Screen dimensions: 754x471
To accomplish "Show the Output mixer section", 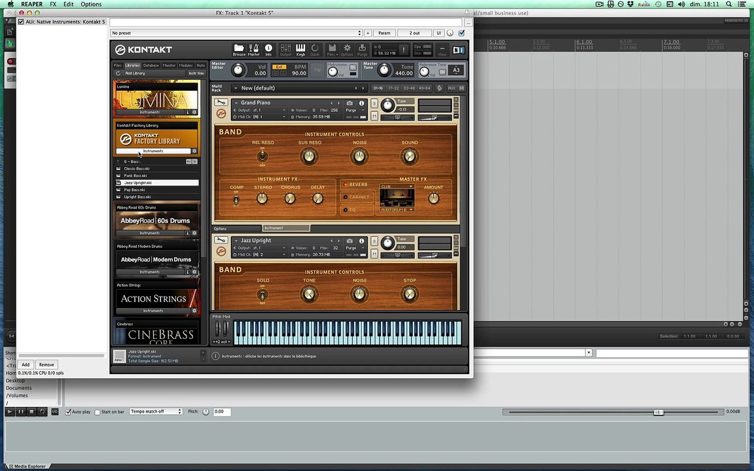I will point(285,50).
